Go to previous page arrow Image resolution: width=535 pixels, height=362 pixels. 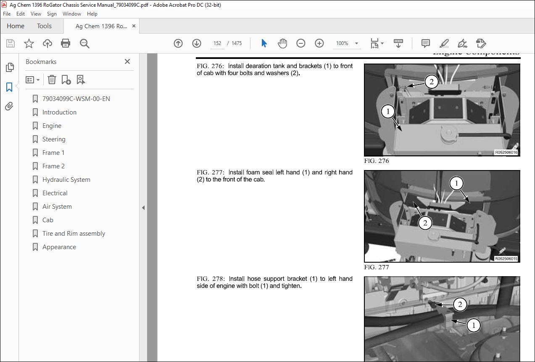178,43
